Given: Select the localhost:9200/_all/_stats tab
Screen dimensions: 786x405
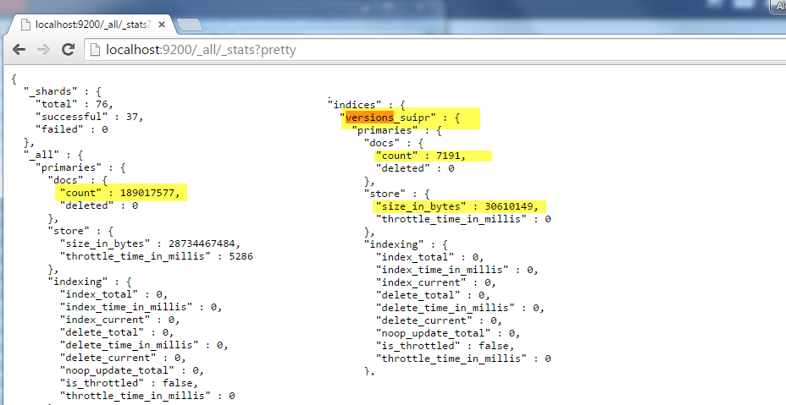Looking at the screenshot, I should tap(91, 24).
